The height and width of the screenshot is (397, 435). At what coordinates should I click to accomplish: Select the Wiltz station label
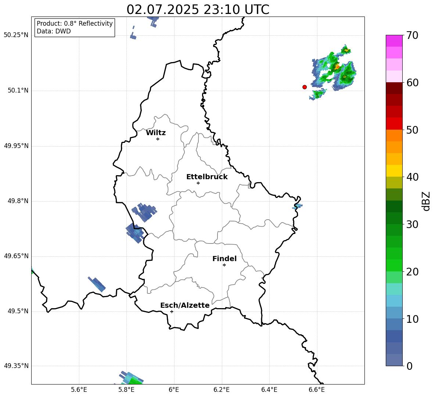tap(156, 133)
